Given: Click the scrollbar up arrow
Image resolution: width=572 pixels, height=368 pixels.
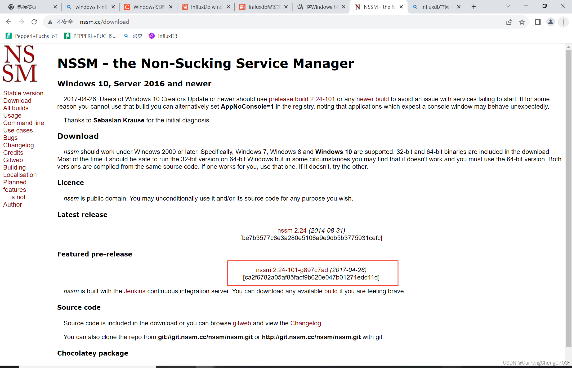Looking at the screenshot, I should tap(569, 47).
